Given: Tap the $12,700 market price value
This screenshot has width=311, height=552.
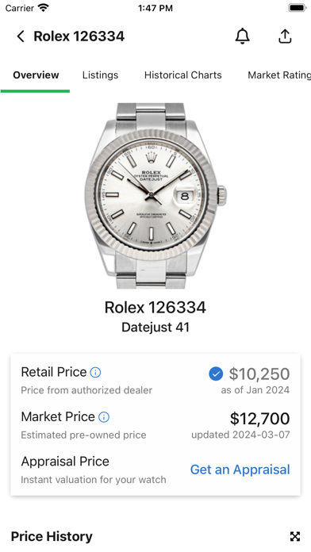Looking at the screenshot, I should tap(260, 419).
